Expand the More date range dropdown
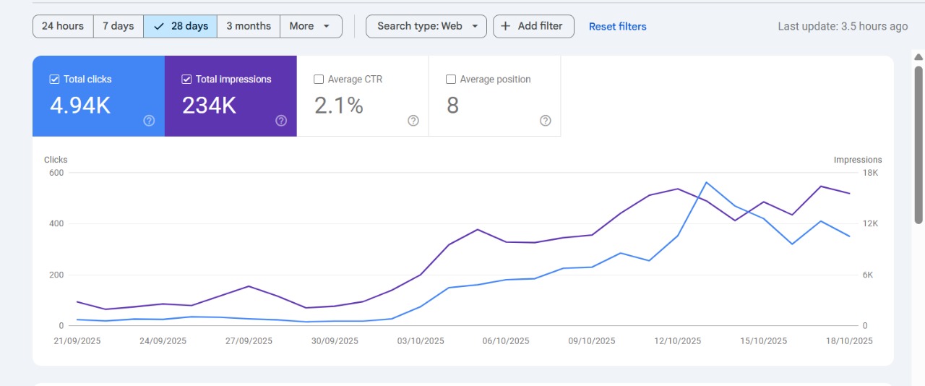 click(311, 26)
